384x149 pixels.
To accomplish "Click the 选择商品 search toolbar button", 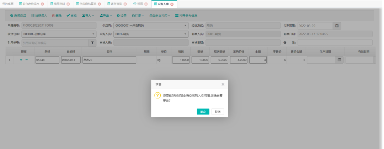I will point(18,16).
